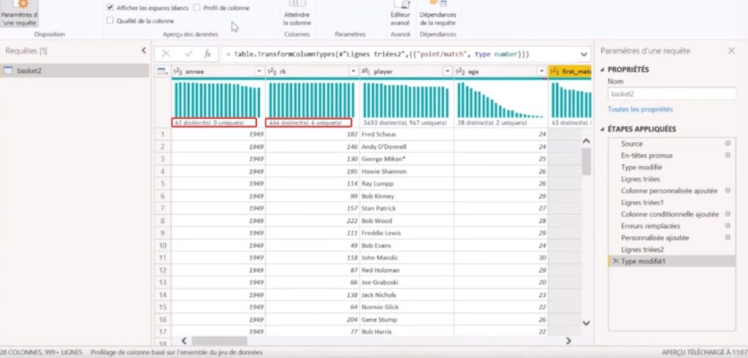Click Atteindre la colonne ribbon icon
The width and height of the screenshot is (748, 358).
coord(297,13)
